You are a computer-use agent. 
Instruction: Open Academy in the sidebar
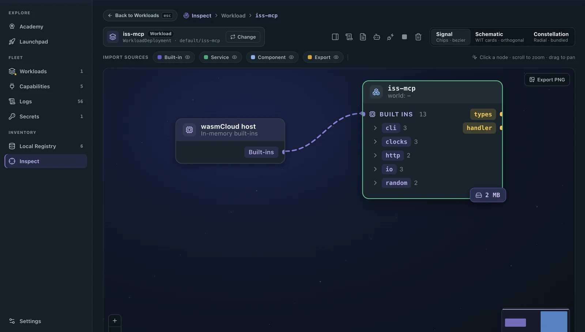(46, 27)
